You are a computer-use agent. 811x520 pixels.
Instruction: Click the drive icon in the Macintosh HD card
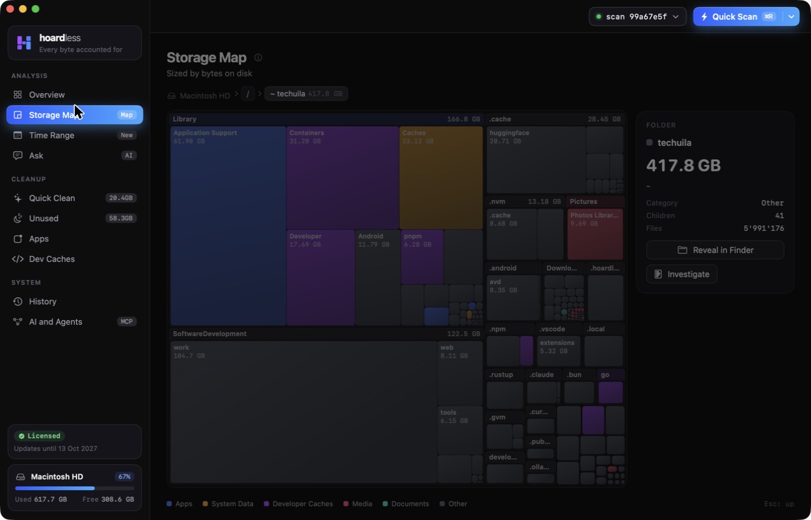click(x=20, y=477)
